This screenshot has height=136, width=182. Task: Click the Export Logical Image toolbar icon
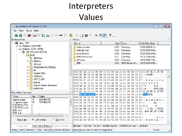tap(43, 35)
